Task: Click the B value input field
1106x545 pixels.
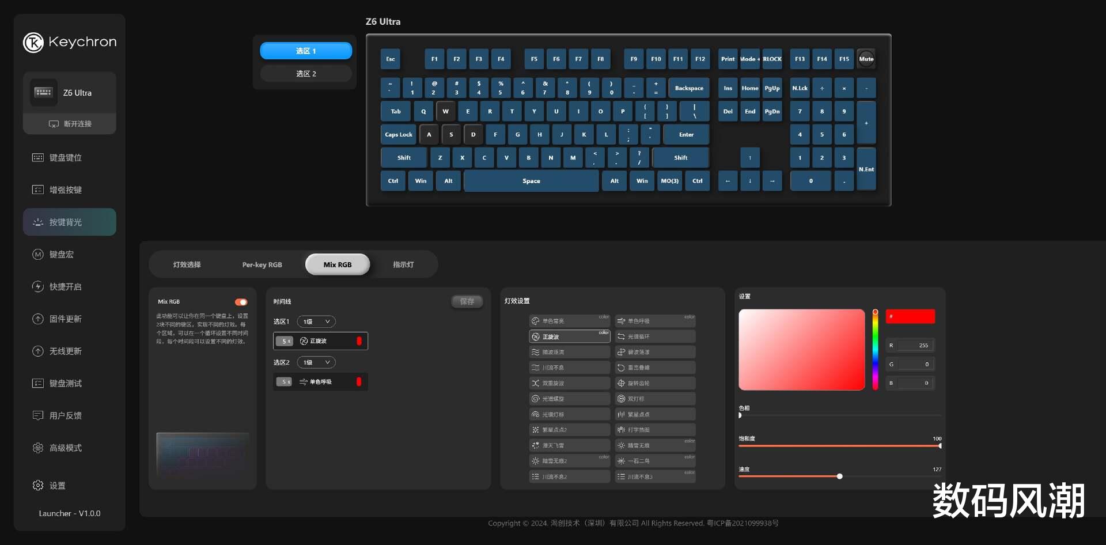Action: tap(915, 383)
